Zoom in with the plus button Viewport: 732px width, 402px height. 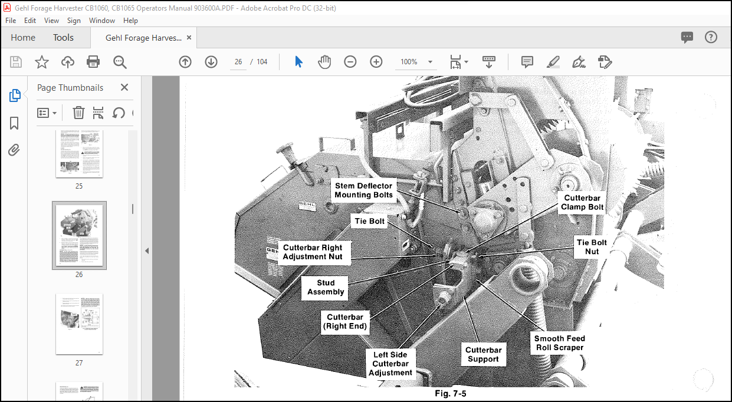(x=376, y=62)
